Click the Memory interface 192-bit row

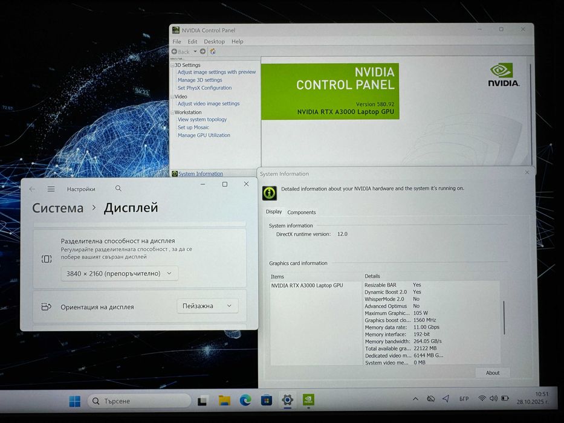[397, 335]
